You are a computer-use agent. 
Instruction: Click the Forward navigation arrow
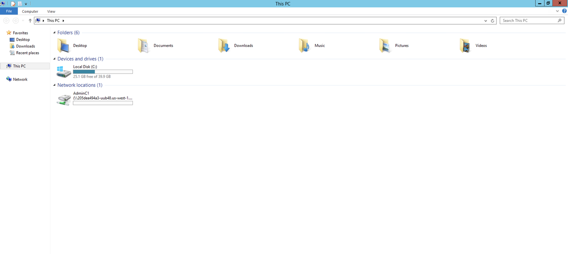(16, 21)
